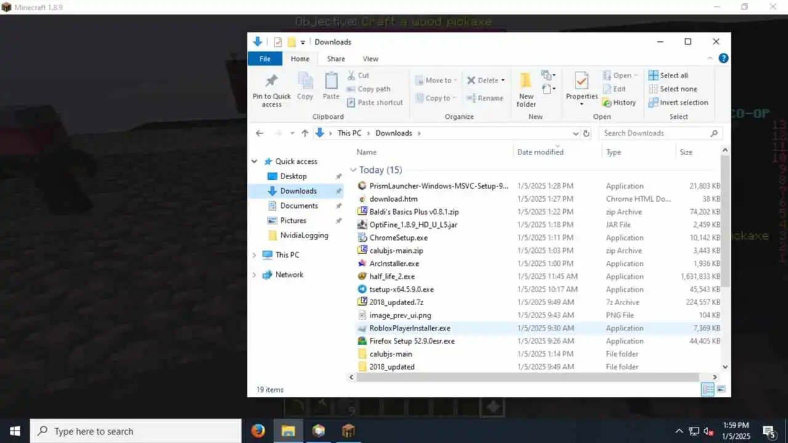The height and width of the screenshot is (443, 788).
Task: Select Pictures in navigation pane
Action: point(293,220)
